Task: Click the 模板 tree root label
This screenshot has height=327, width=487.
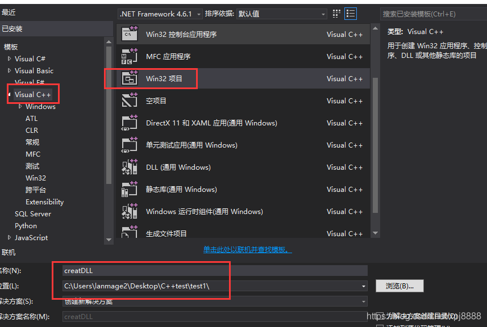Action: pyautogui.click(x=11, y=47)
